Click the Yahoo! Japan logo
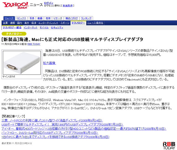Screen dimensions: 177x150 [16, 6]
